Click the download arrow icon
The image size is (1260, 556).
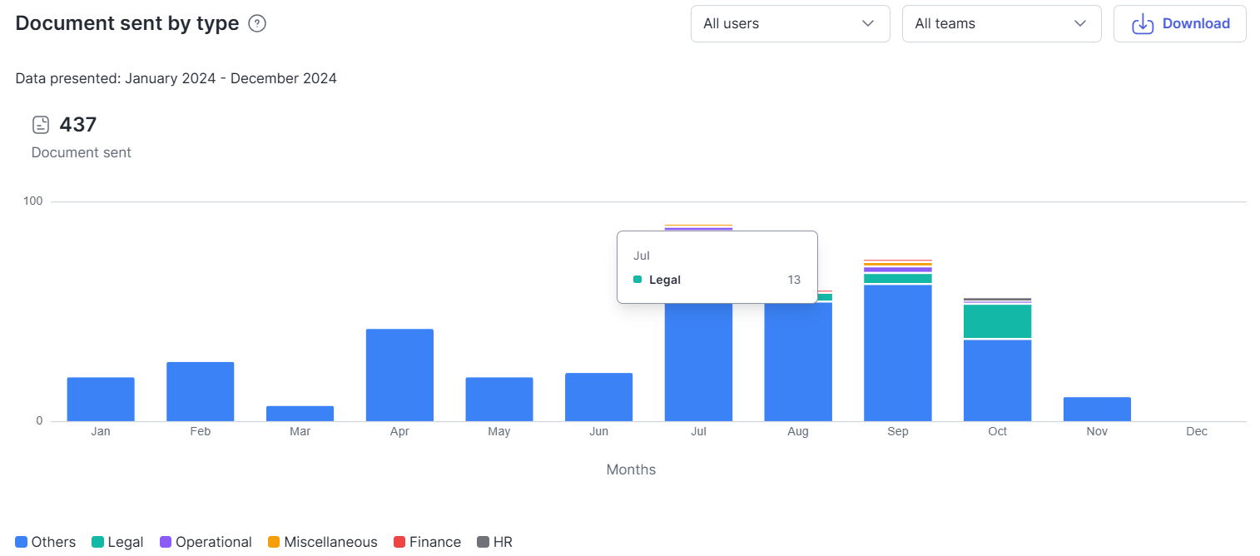1143,24
